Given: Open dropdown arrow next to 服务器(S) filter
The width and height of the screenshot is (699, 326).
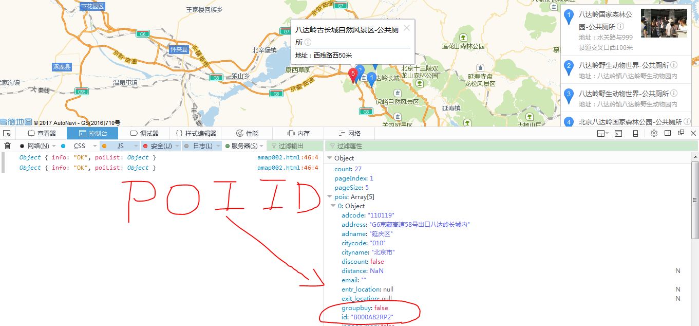Looking at the screenshot, I should pos(261,146).
